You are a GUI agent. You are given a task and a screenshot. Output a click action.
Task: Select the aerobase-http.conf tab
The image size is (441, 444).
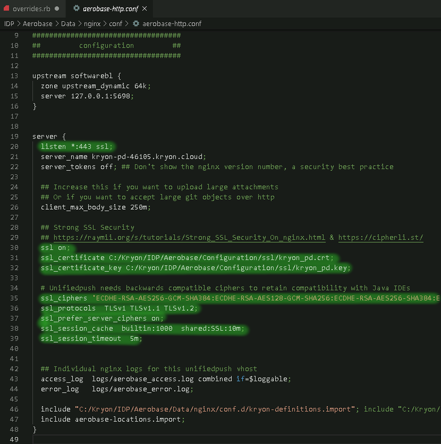110,9
